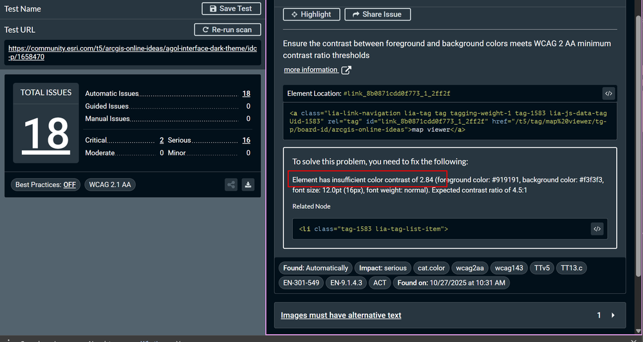
Task: Re-run the scan
Action: pos(228,30)
